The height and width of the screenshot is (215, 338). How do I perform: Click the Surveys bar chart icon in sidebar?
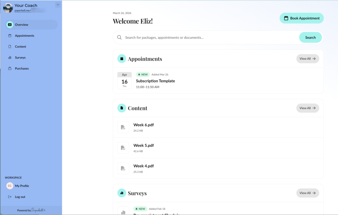tap(10, 58)
